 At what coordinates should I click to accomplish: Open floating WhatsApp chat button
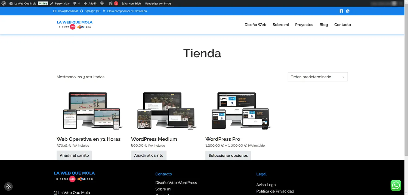[x=396, y=185]
